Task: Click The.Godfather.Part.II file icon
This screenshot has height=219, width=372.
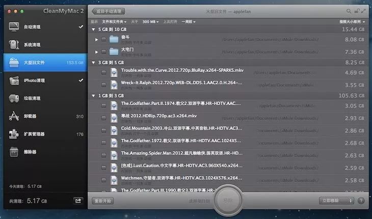Action: point(114,106)
